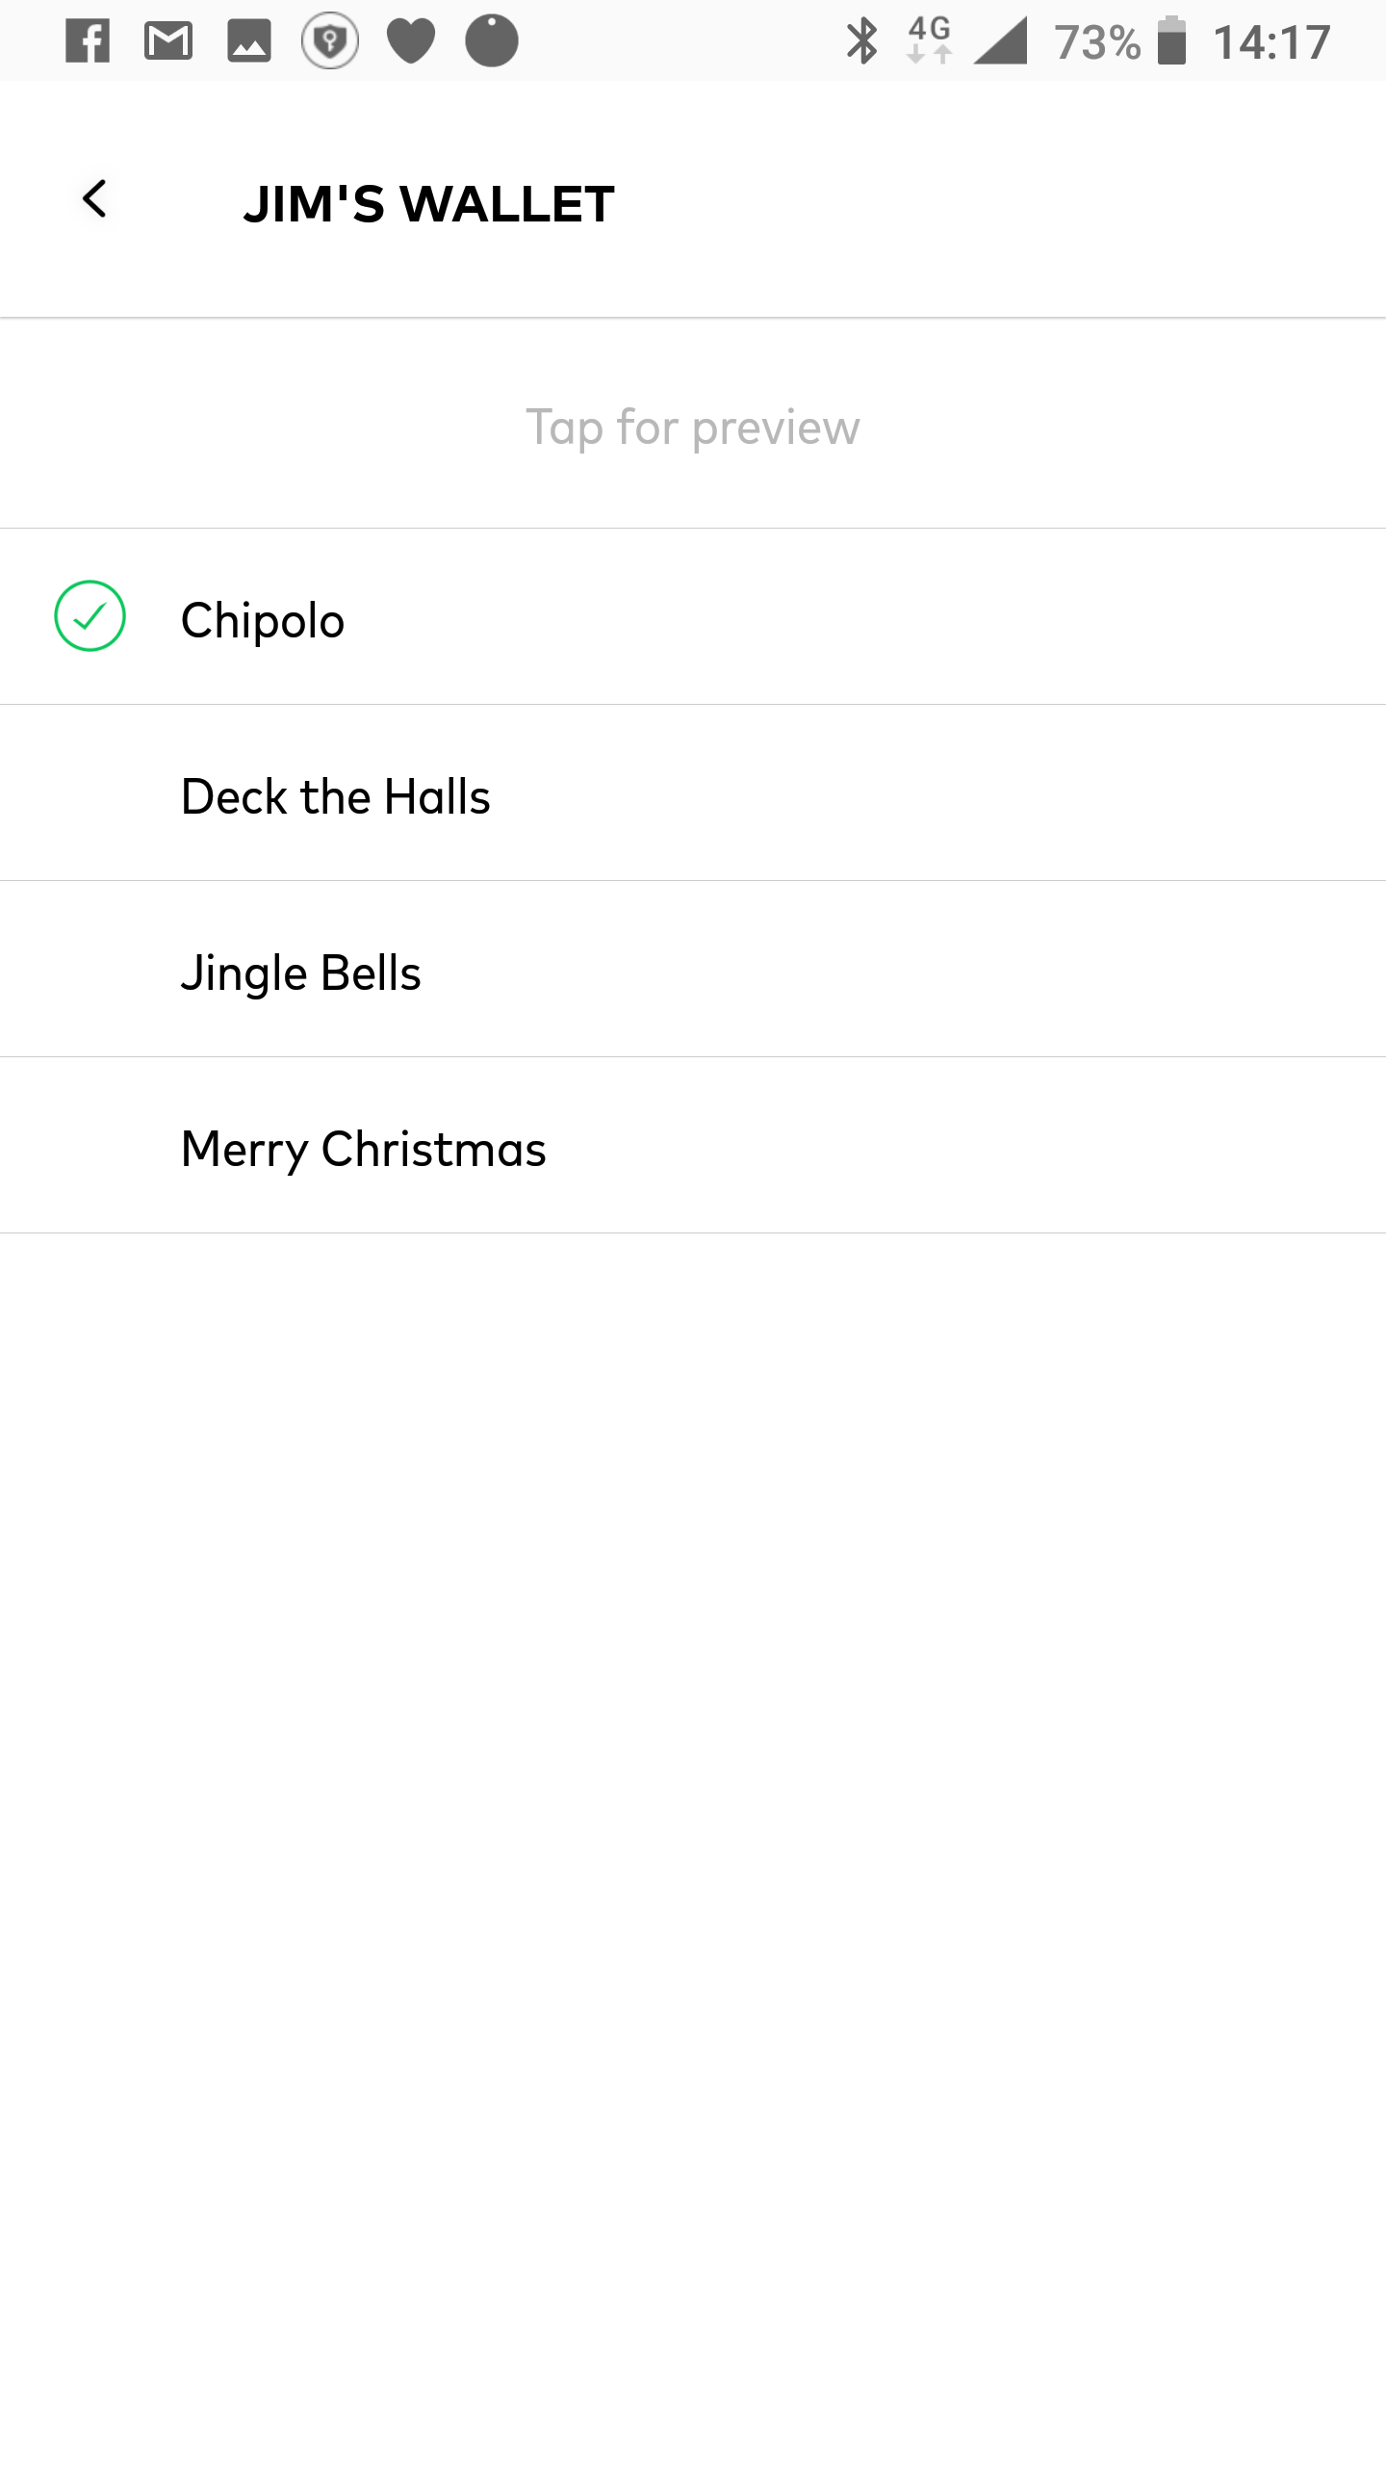The height and width of the screenshot is (2465, 1386).
Task: Tap the heart notification icon
Action: pyautogui.click(x=411, y=42)
